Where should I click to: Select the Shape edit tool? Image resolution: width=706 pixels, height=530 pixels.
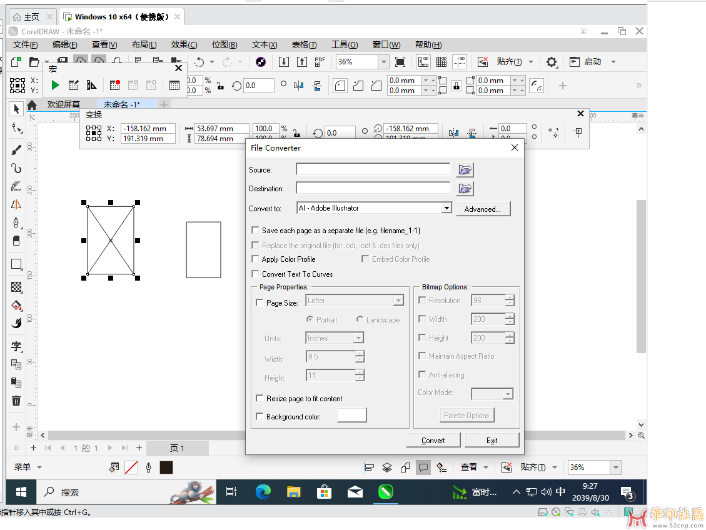coord(17,128)
